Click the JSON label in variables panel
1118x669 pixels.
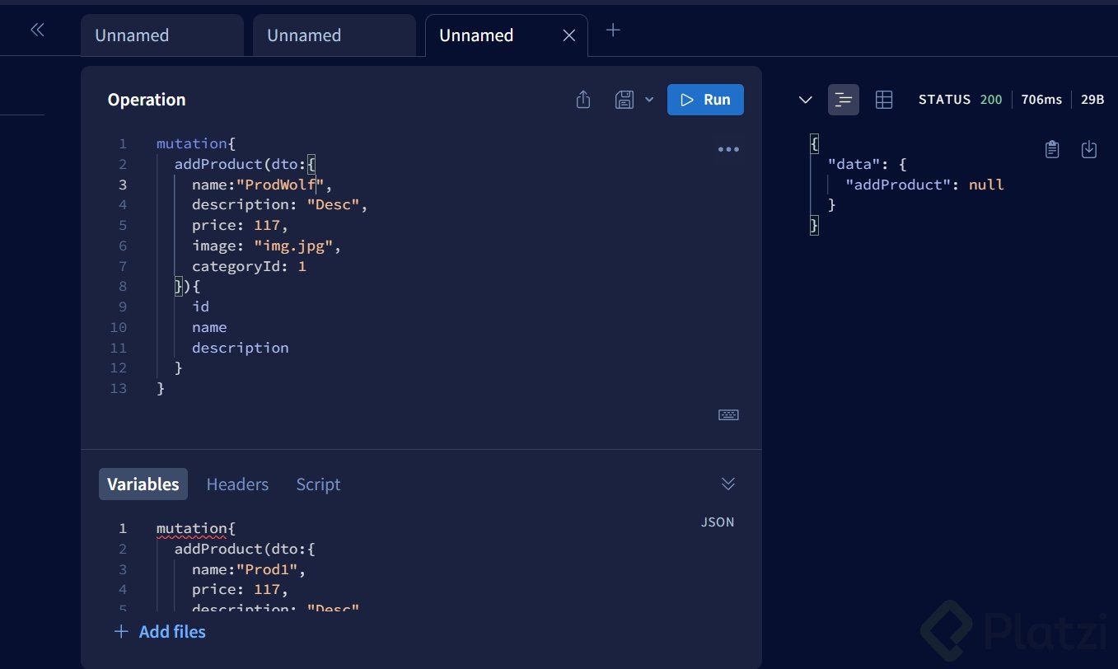[718, 522]
